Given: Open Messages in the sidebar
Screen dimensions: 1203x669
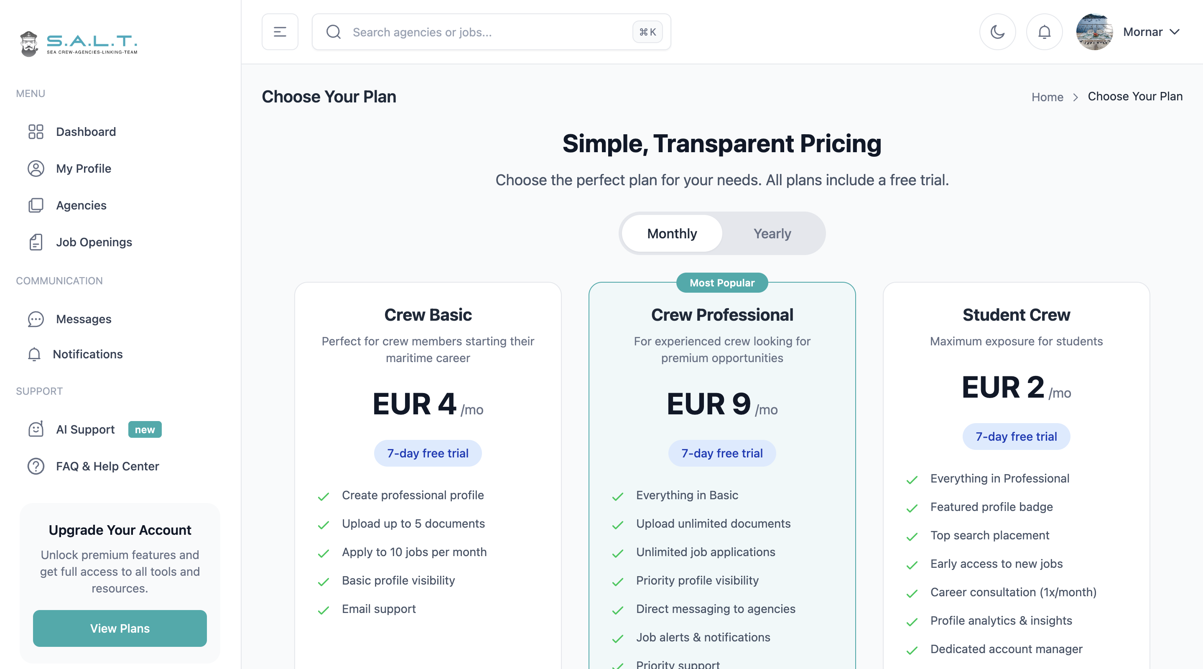Looking at the screenshot, I should 83,319.
